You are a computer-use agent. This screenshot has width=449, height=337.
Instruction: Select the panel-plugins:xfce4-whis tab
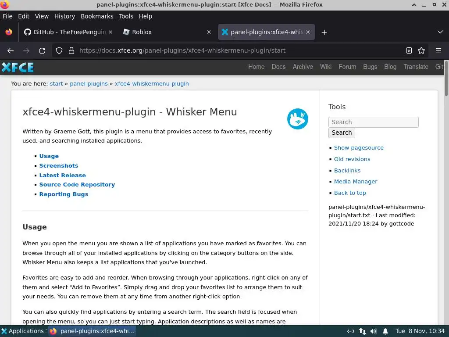[x=266, y=32]
